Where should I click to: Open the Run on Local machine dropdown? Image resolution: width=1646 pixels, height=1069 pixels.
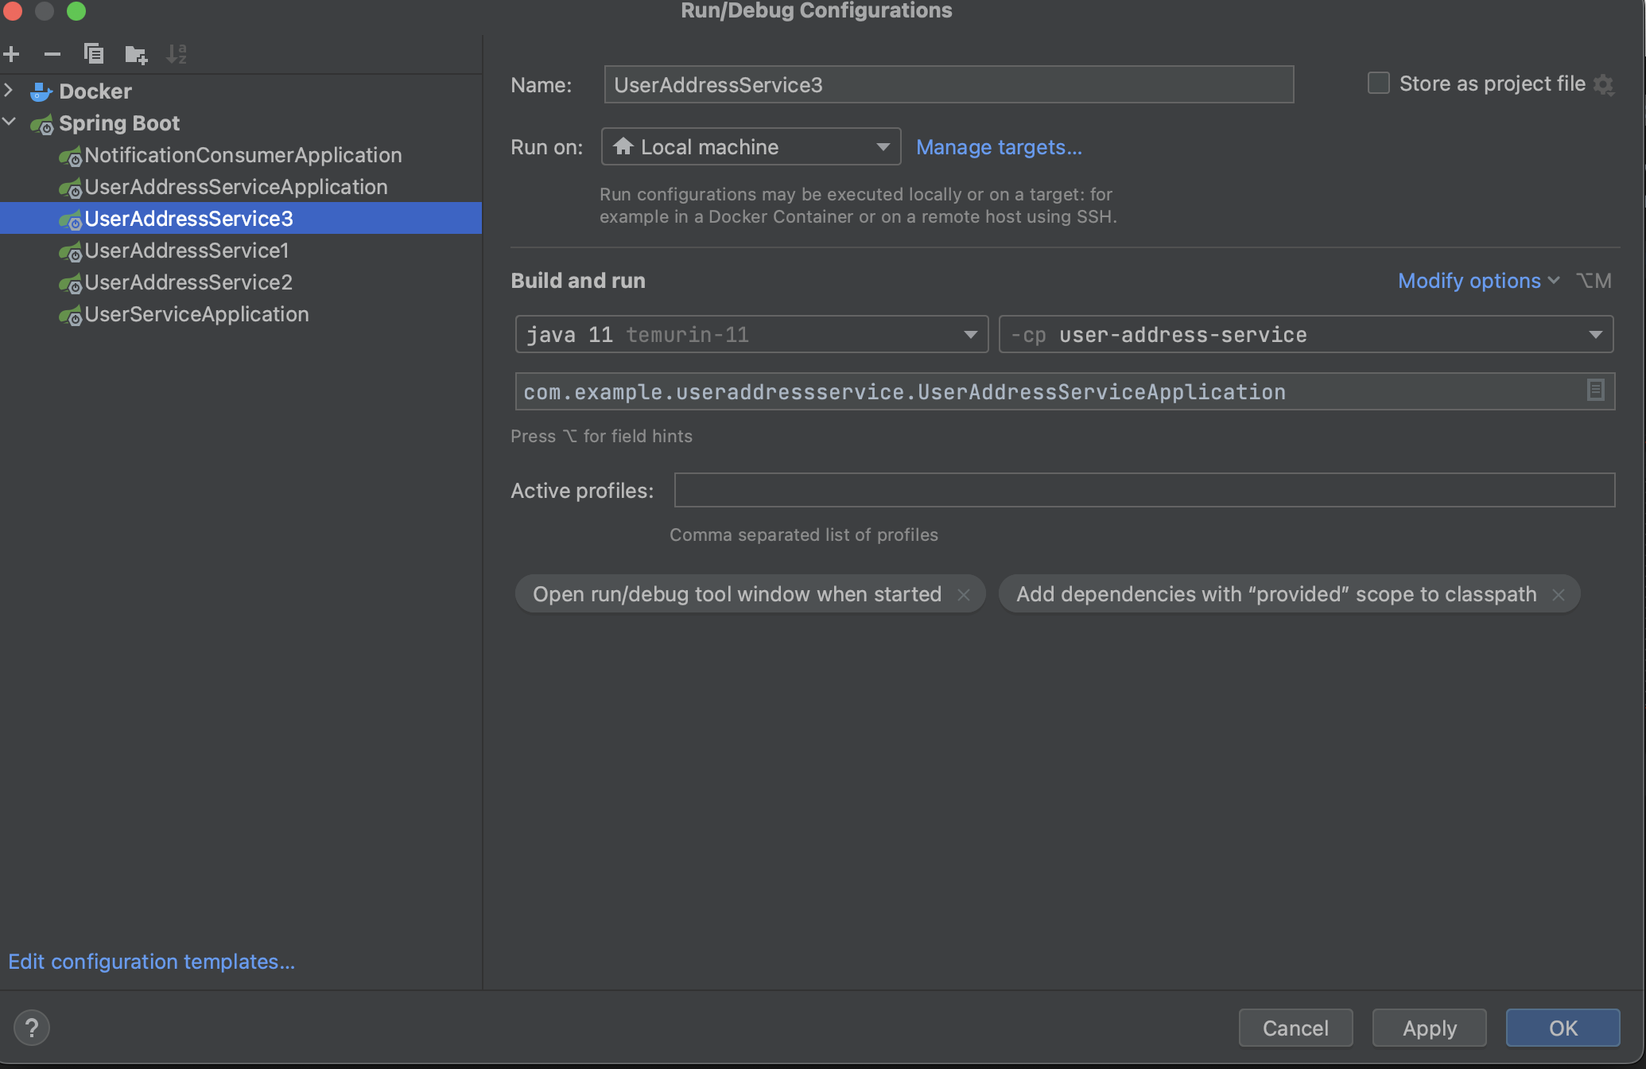click(751, 147)
